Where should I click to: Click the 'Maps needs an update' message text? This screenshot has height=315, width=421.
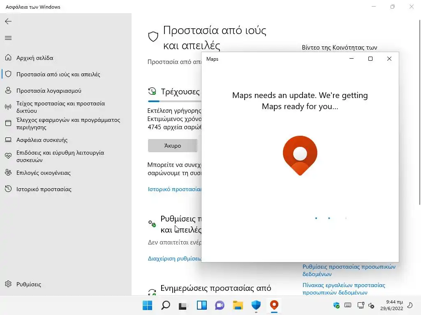(x=300, y=101)
